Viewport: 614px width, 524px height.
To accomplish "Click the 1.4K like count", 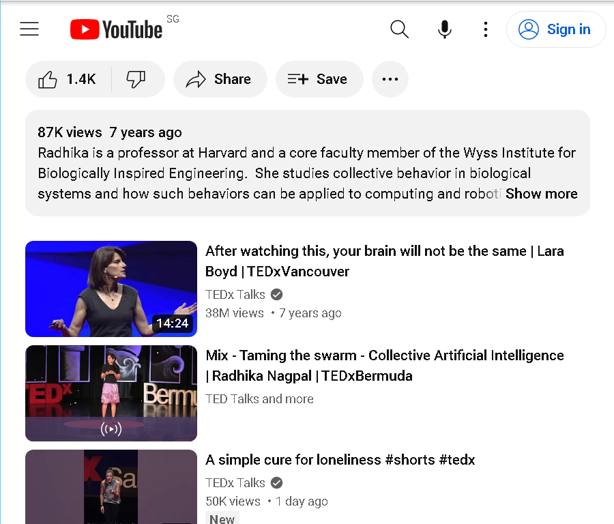I will [x=81, y=79].
